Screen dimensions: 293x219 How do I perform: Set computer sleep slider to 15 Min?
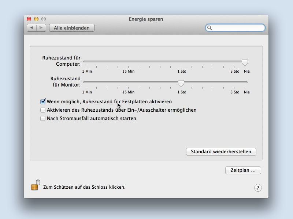(x=129, y=61)
